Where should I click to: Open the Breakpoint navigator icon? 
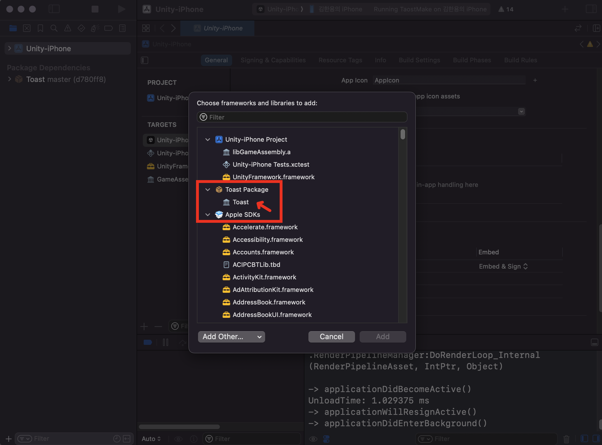click(x=109, y=28)
